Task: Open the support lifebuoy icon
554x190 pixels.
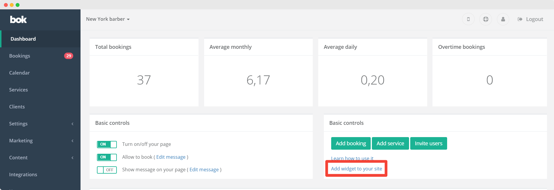Action: [x=486, y=19]
